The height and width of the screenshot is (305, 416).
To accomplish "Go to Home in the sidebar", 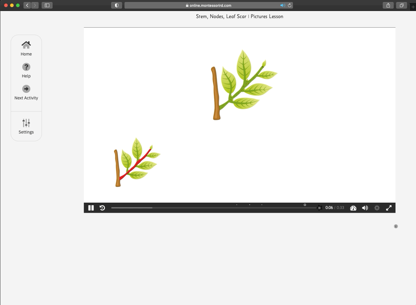I will [x=26, y=48].
